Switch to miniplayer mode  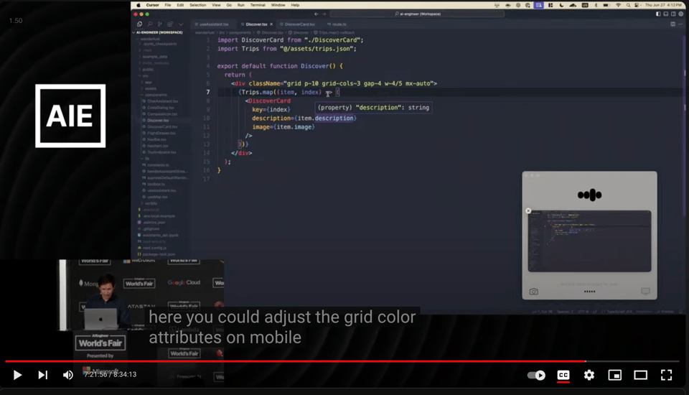coord(615,375)
